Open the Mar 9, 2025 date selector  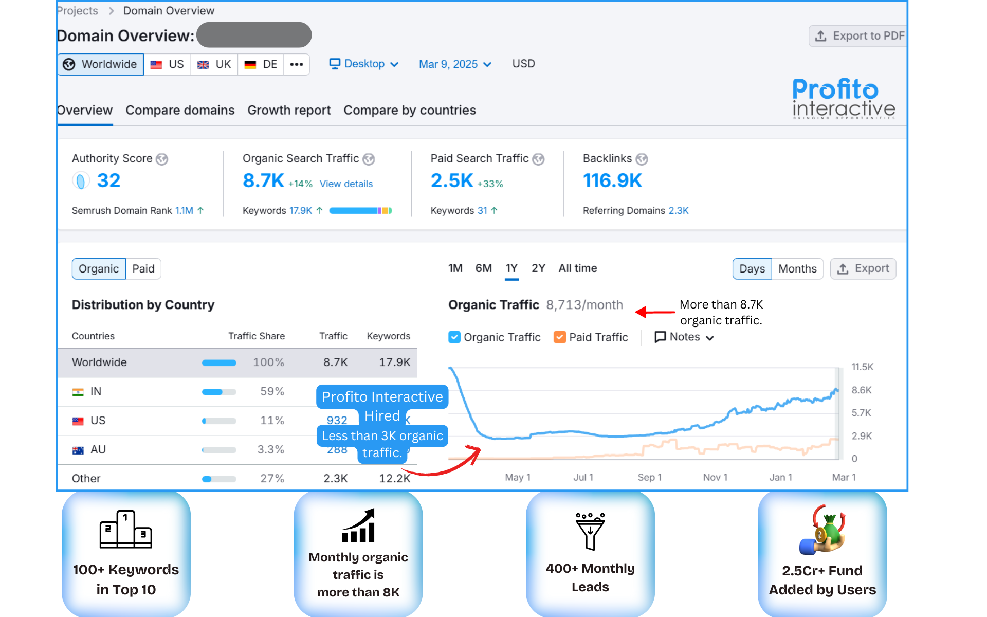pos(454,64)
